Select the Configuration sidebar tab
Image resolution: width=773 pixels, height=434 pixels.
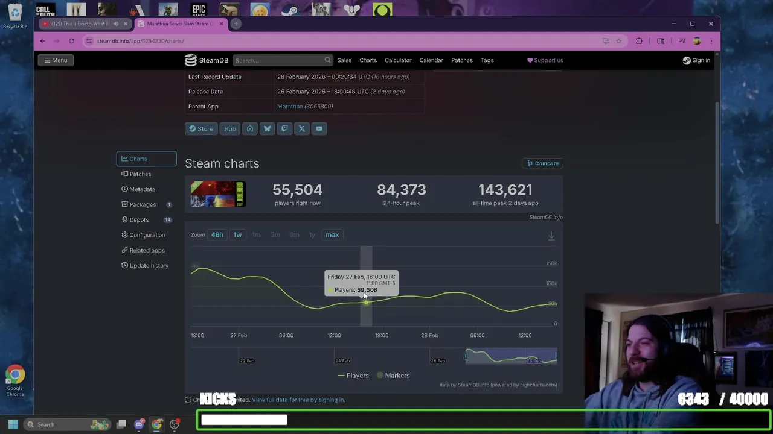[x=146, y=235]
